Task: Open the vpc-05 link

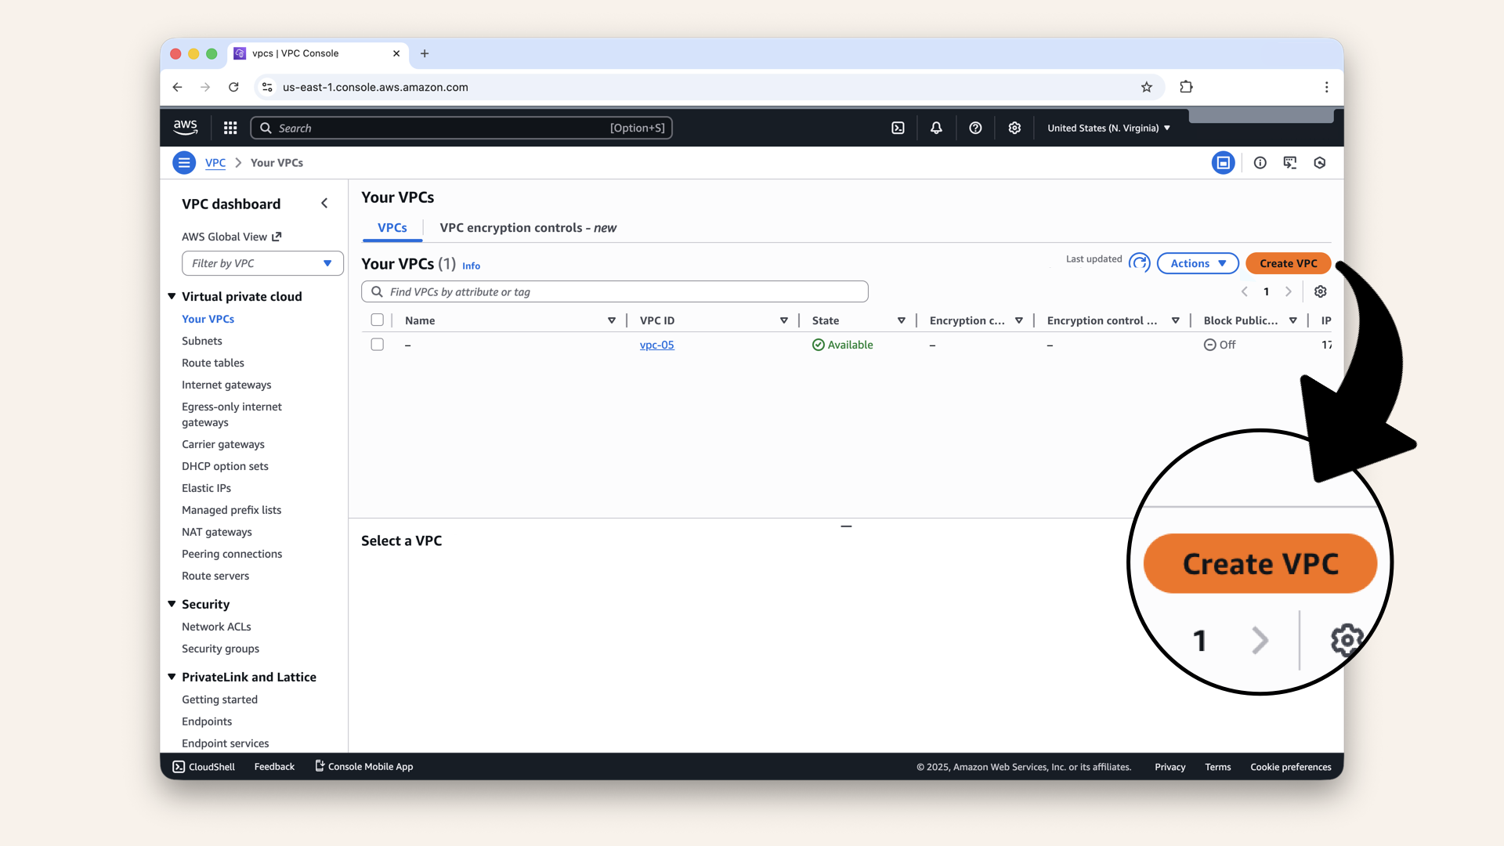Action: tap(657, 345)
